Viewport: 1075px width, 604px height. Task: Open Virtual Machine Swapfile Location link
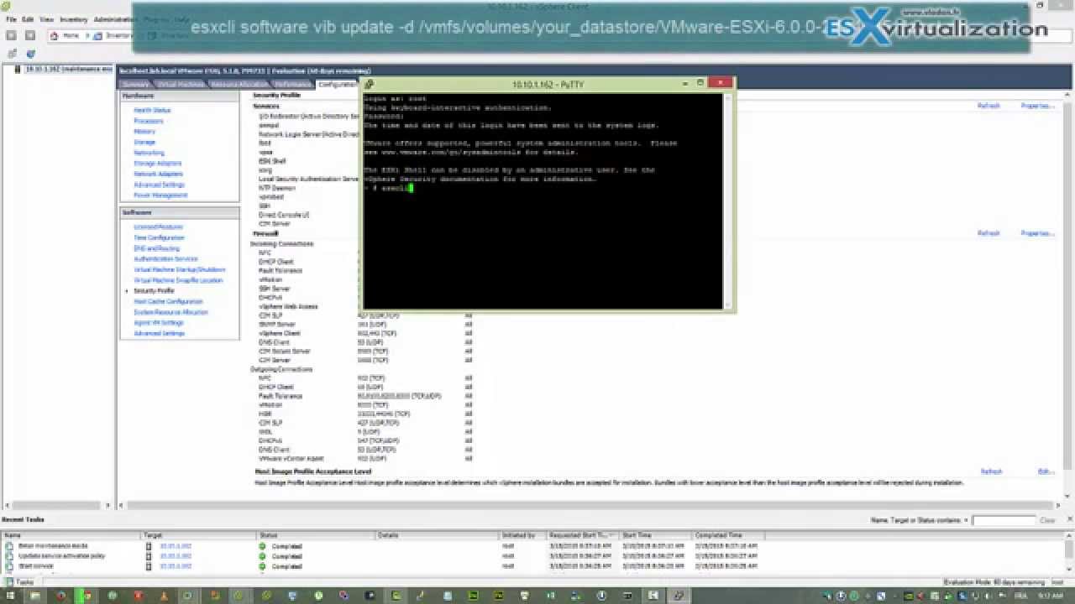(x=178, y=280)
